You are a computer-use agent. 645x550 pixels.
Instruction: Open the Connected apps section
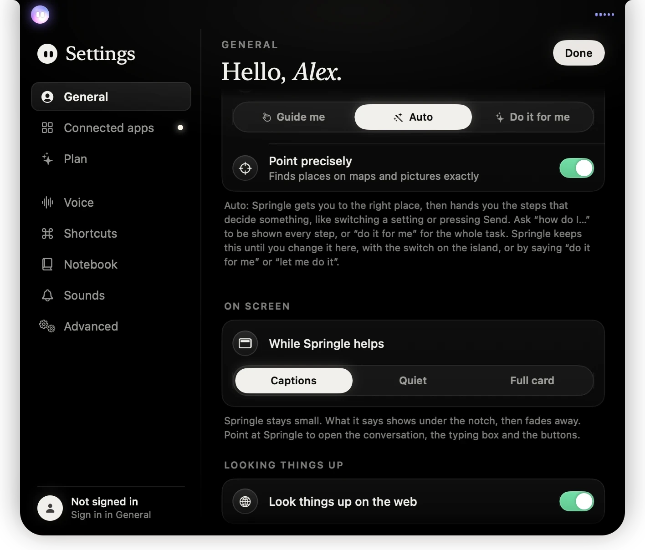111,127
